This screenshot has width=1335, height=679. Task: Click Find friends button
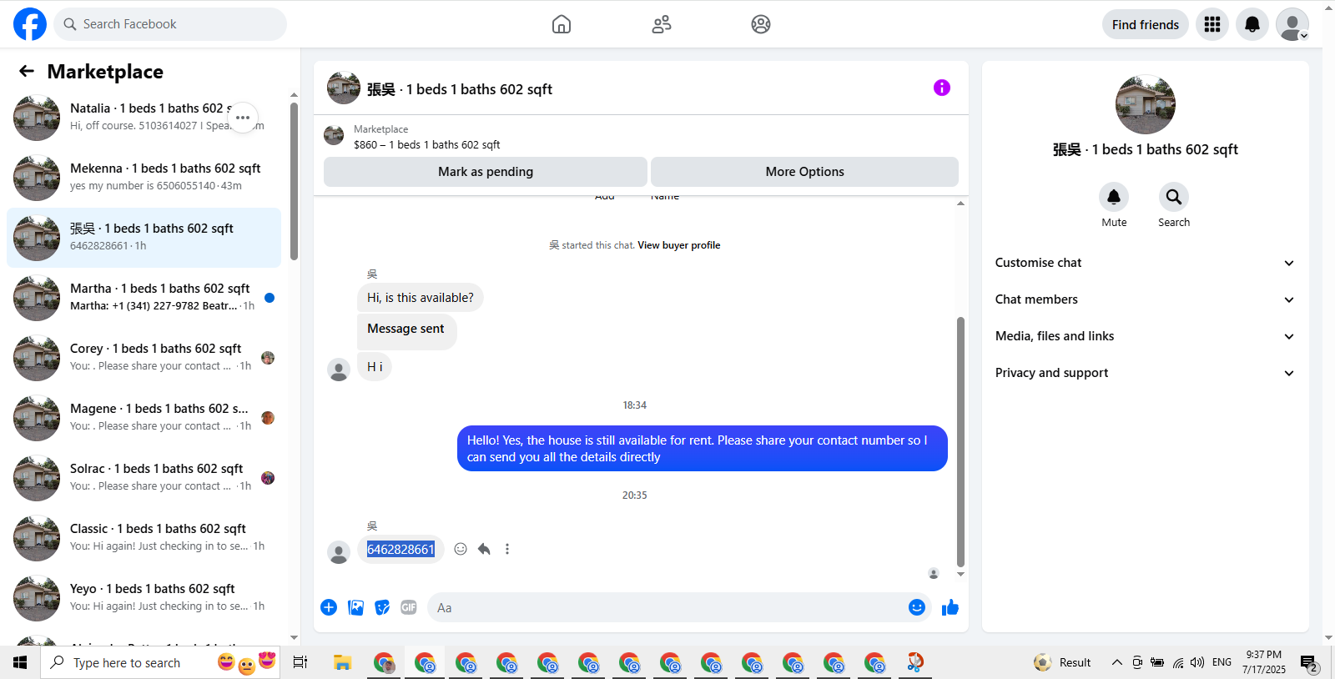coord(1146,24)
